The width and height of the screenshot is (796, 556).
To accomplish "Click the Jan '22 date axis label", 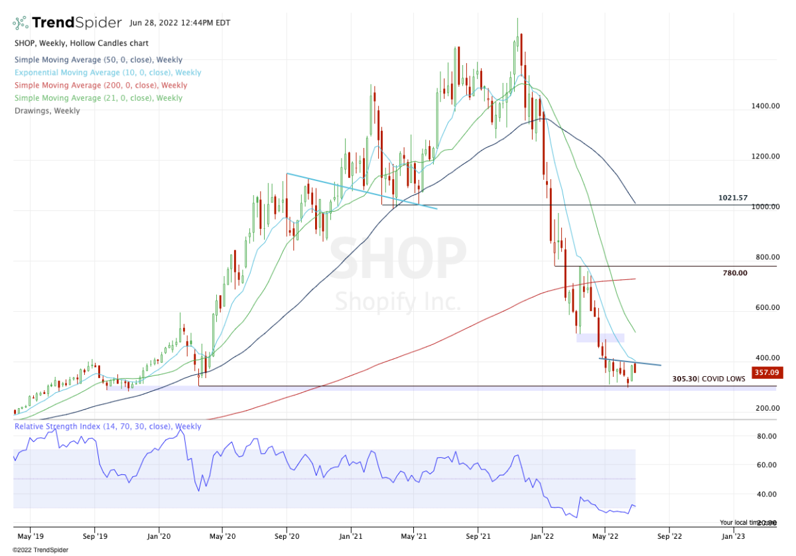I will (x=543, y=535).
